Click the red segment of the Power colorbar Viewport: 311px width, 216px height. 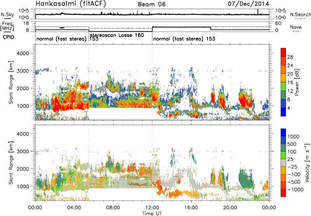[283, 53]
